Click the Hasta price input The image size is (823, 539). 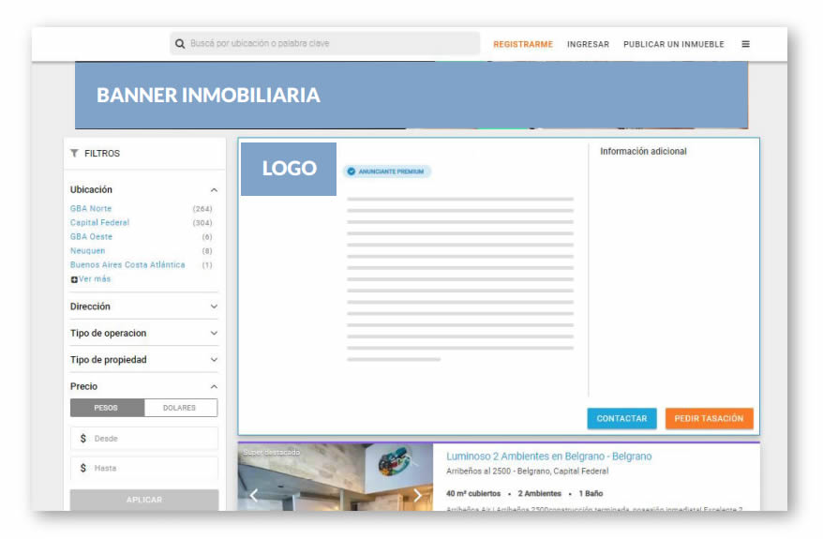(x=144, y=468)
